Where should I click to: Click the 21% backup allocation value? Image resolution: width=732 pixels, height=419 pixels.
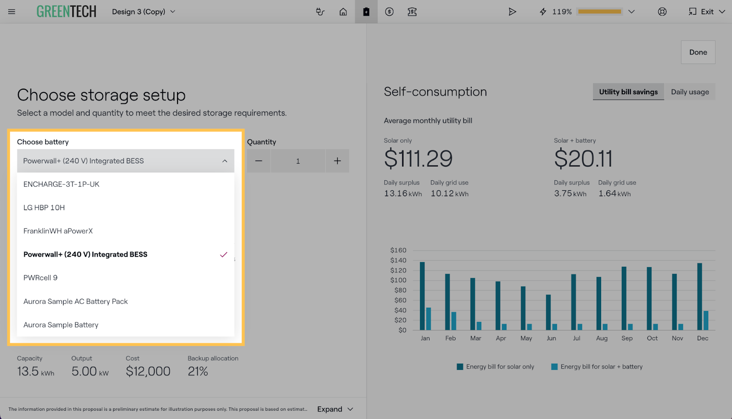coord(198,371)
